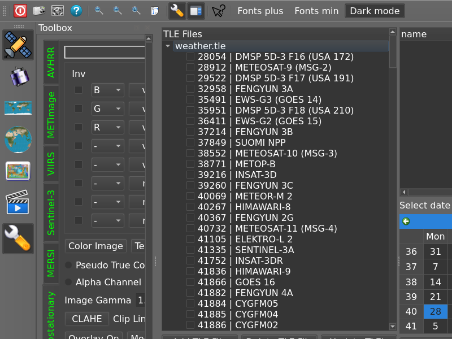This screenshot has width=452, height=339.
Task: Open the first dash band dropdown below R
Action: [x=108, y=146]
